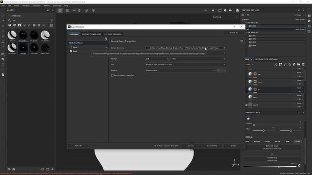Click the export settings gear icon
312x175 pixels.
click(x=242, y=41)
